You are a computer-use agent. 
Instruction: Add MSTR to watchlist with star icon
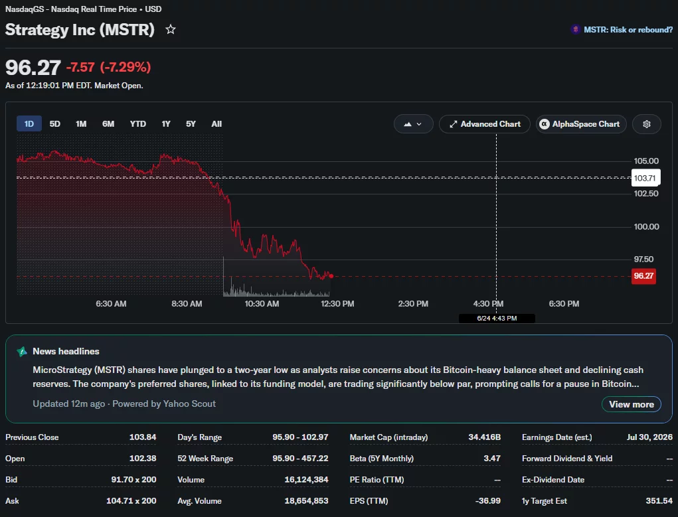coord(171,29)
